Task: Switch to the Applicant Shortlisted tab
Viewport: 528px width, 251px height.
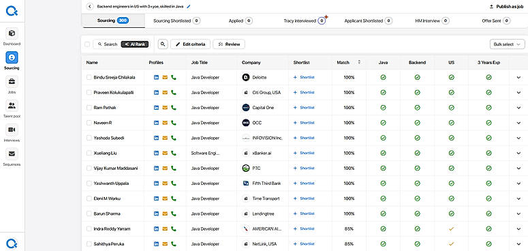Action: click(369, 21)
